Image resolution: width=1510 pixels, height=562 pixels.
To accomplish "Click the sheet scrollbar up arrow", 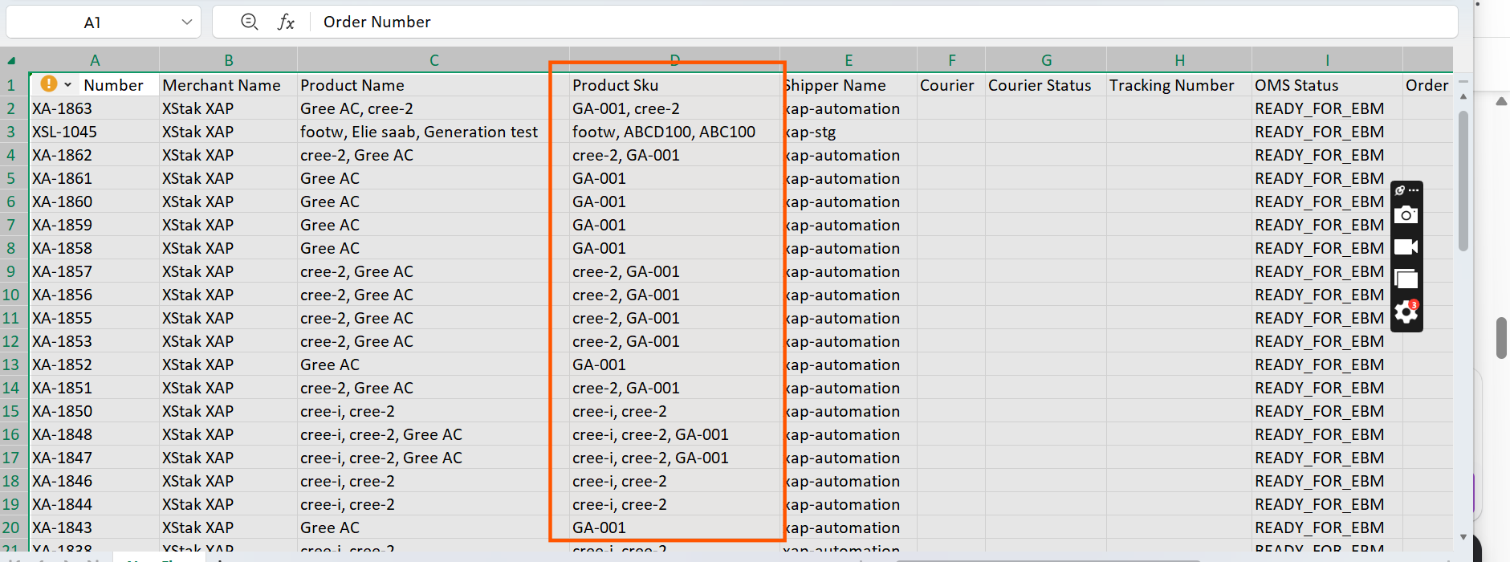I will (1463, 96).
